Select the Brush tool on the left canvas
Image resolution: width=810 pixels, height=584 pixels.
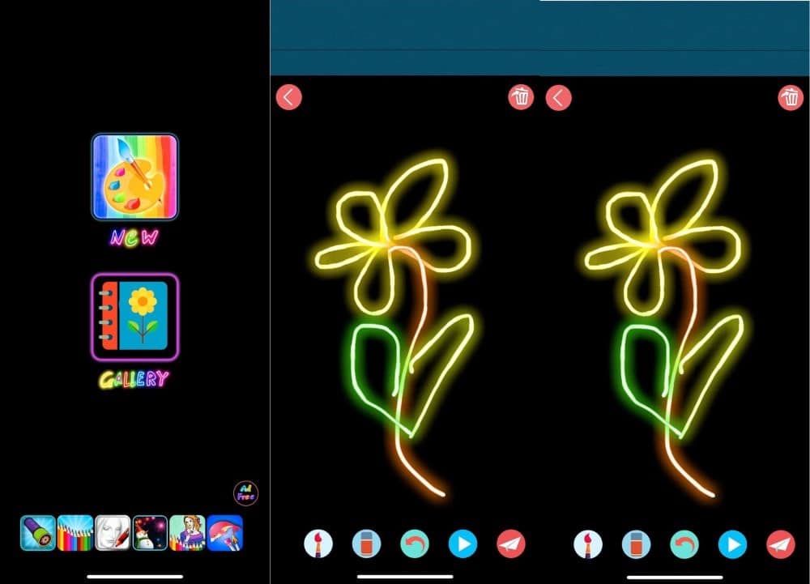click(318, 544)
